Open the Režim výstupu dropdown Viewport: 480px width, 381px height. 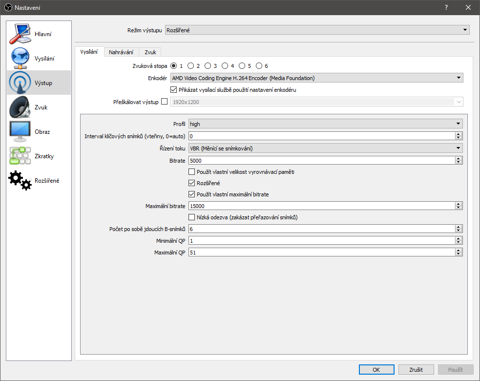coord(317,30)
